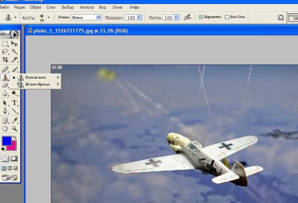This screenshot has height=203, width=298.
Task: Select the Magic Wand tool
Action: (x=15, y=52)
